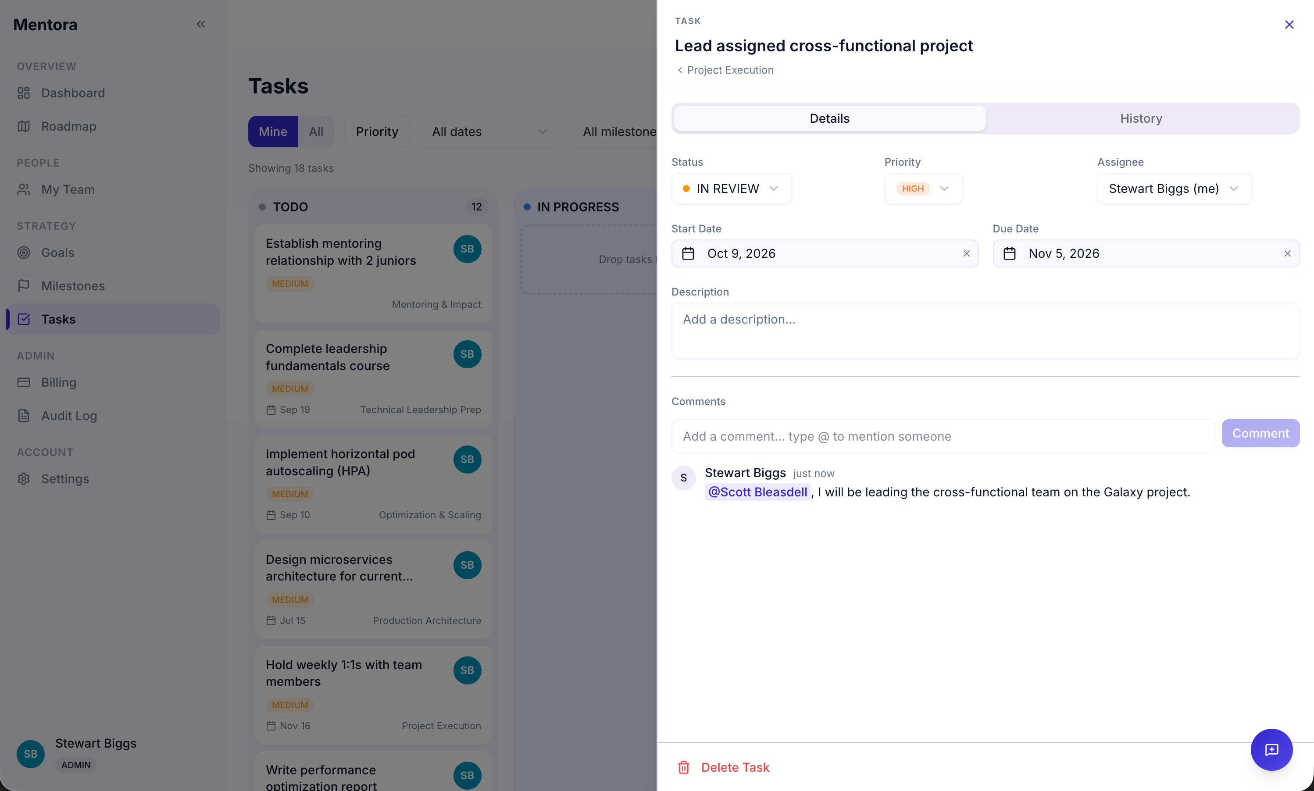Click the Delete Task button text
The height and width of the screenshot is (791, 1314).
point(735,767)
